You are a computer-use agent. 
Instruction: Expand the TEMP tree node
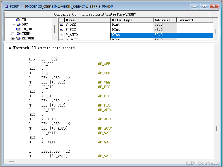pyautogui.click(x=13, y=34)
